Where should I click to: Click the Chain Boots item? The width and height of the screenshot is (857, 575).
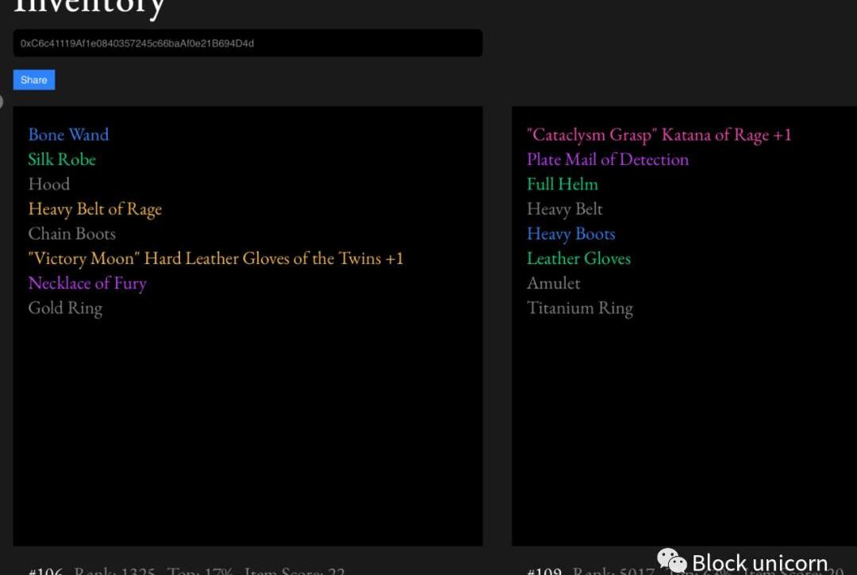[x=72, y=234]
